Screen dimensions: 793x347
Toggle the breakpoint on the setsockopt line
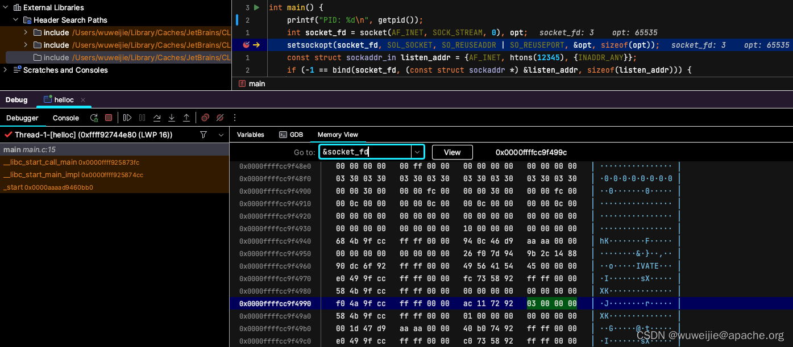246,45
